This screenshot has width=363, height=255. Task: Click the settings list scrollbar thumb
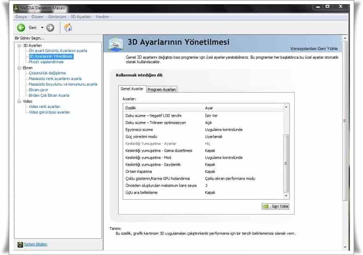tap(286, 163)
